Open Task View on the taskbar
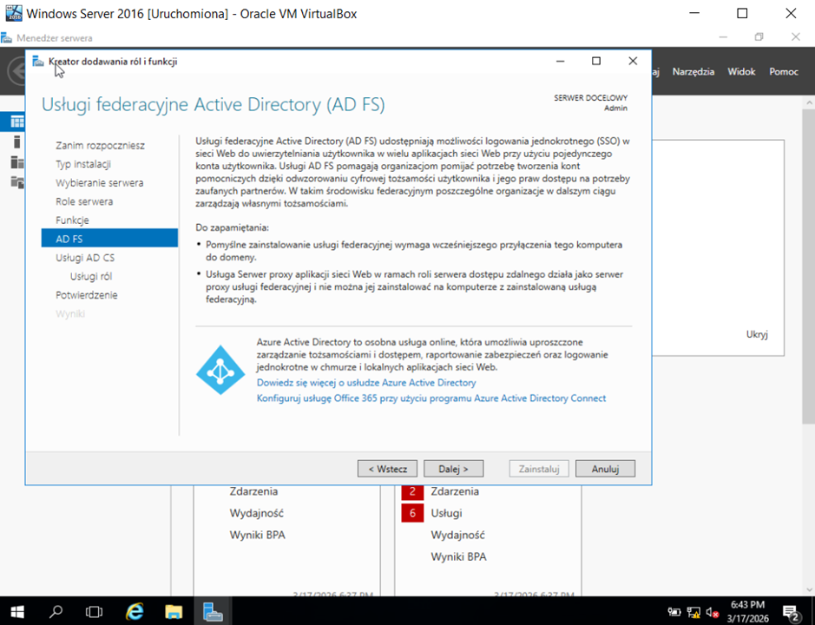815x625 pixels. pyautogui.click(x=95, y=611)
